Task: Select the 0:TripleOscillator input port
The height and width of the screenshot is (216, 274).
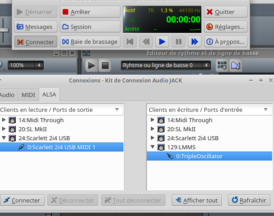Action: (210, 156)
